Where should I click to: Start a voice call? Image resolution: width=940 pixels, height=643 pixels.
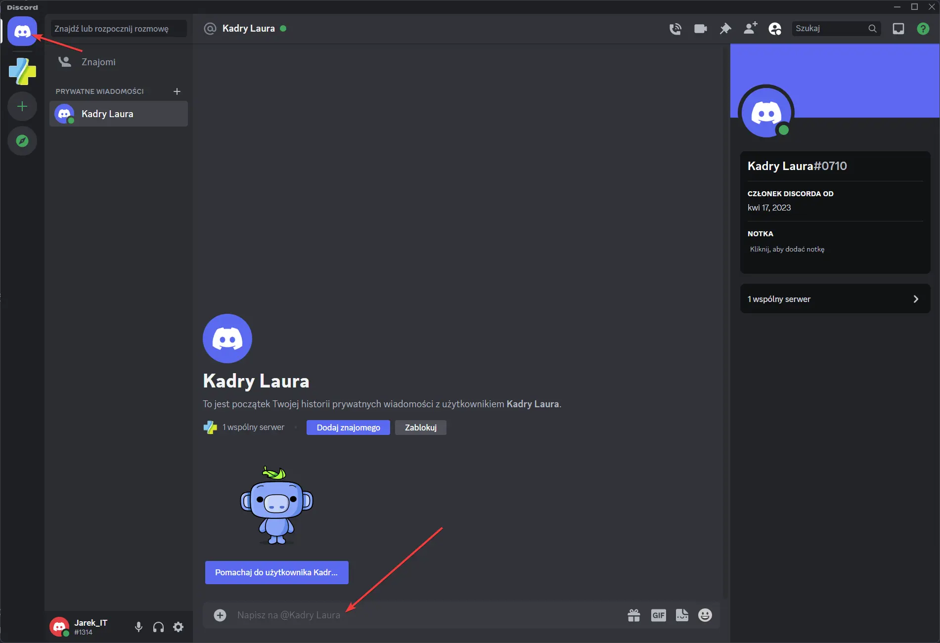click(675, 29)
